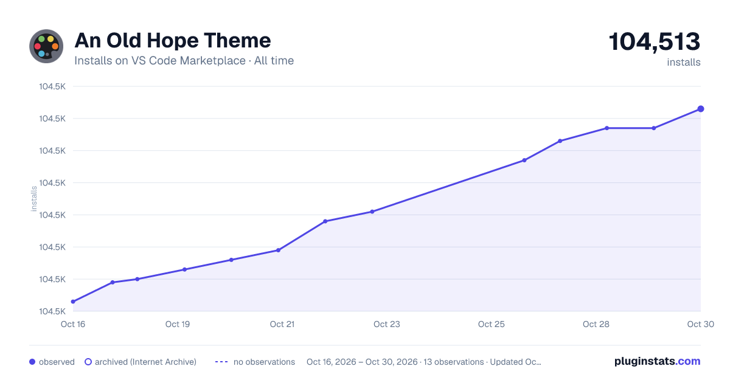Click the Oct 21 x-axis label

coord(282,324)
